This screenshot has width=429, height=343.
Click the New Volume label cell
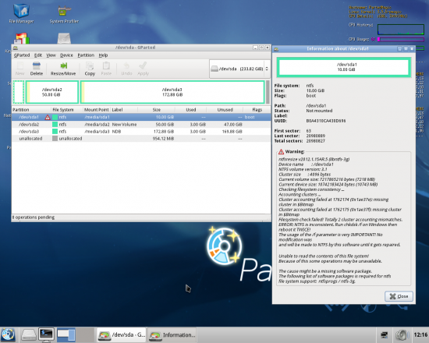coord(125,125)
